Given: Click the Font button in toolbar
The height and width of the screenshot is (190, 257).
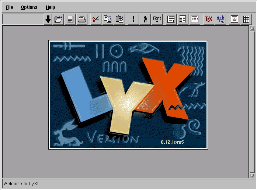Looking at the screenshot, I should [x=157, y=19].
